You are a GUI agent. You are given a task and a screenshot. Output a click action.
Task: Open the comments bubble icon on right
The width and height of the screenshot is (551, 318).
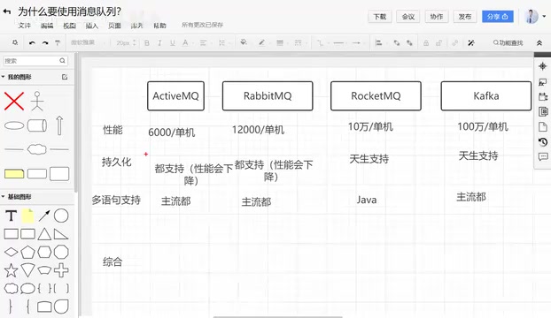click(x=542, y=156)
